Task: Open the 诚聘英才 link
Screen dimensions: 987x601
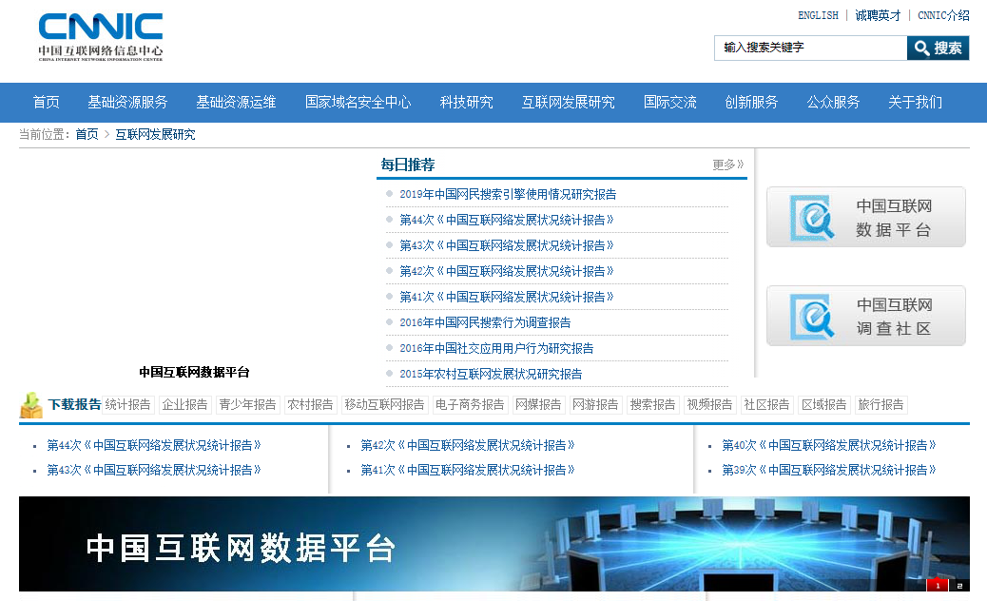Action: (878, 15)
